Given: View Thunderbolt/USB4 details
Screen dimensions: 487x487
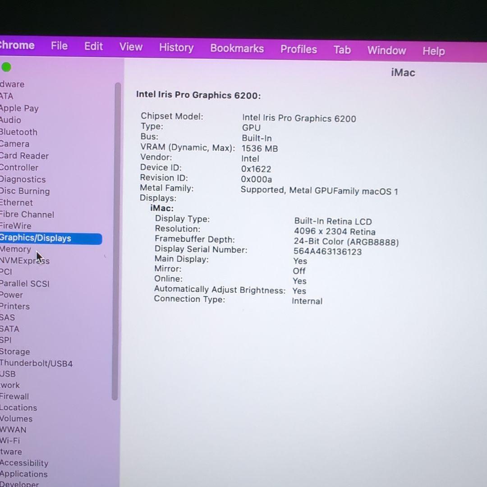Looking at the screenshot, I should 37,363.
